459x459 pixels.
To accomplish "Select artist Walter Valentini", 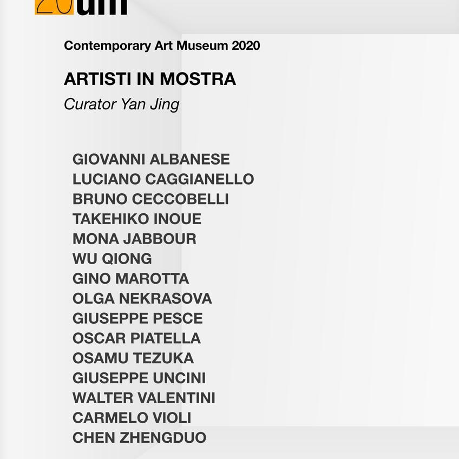I will [144, 398].
